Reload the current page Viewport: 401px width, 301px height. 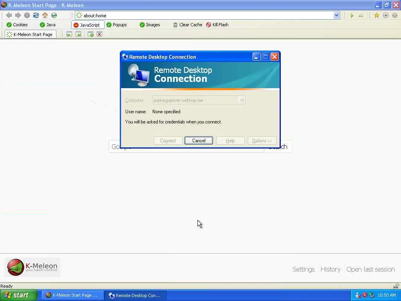click(x=36, y=15)
